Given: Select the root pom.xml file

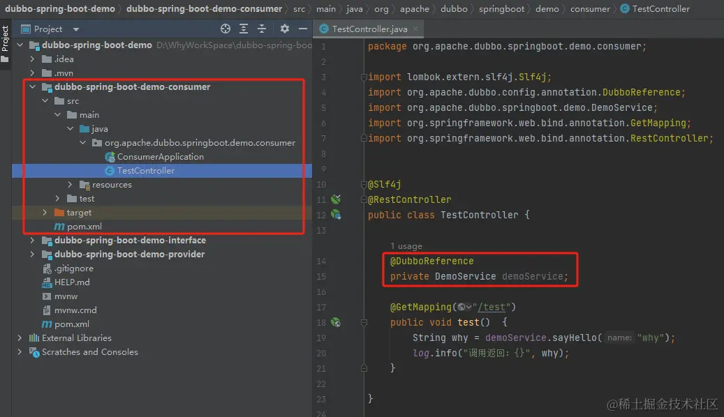Looking at the screenshot, I should click(x=72, y=324).
